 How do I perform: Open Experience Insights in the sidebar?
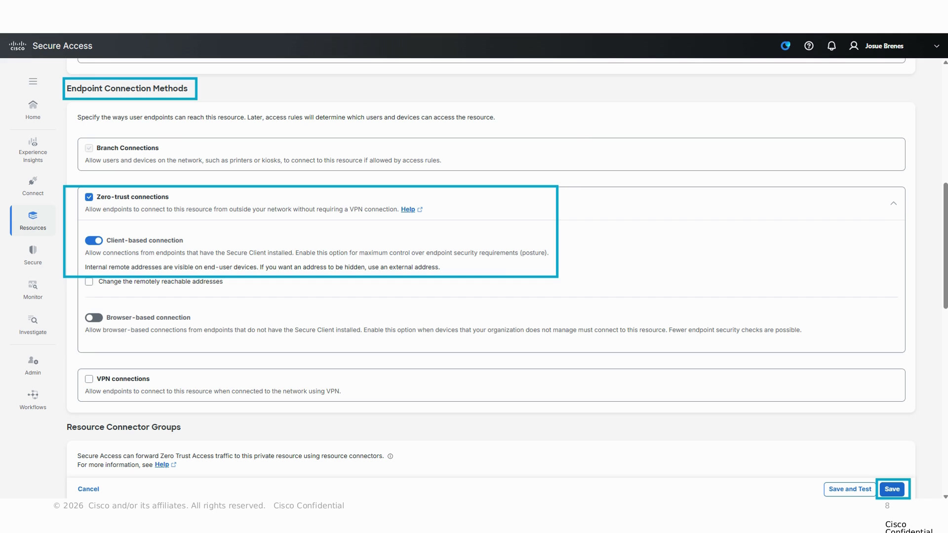click(33, 150)
